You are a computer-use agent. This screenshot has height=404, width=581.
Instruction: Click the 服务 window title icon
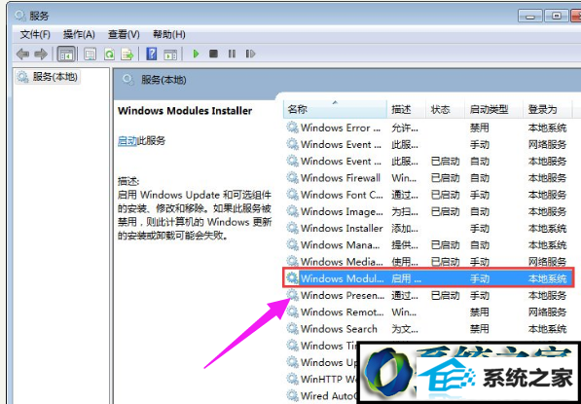pyautogui.click(x=19, y=16)
